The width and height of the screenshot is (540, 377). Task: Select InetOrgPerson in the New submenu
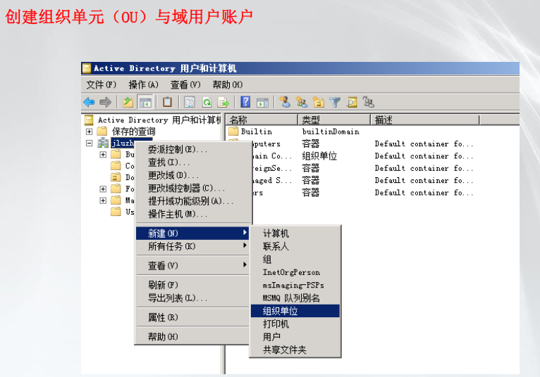295,272
